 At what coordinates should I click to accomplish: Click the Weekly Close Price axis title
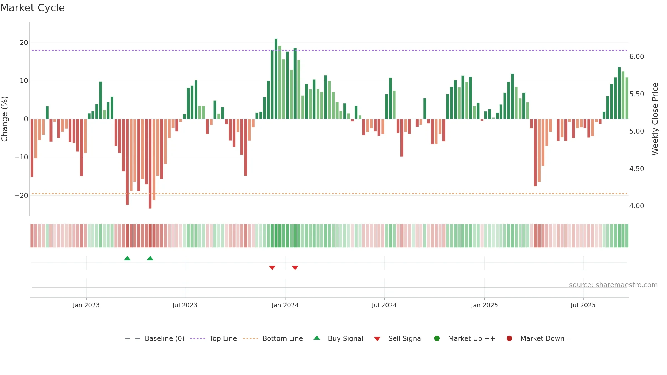coord(655,119)
